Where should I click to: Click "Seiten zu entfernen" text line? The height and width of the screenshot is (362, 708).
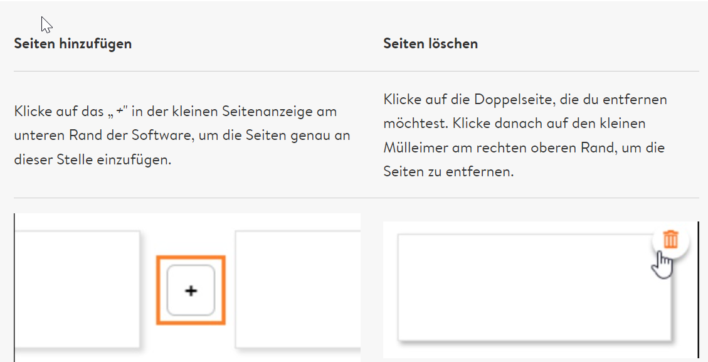449,172
